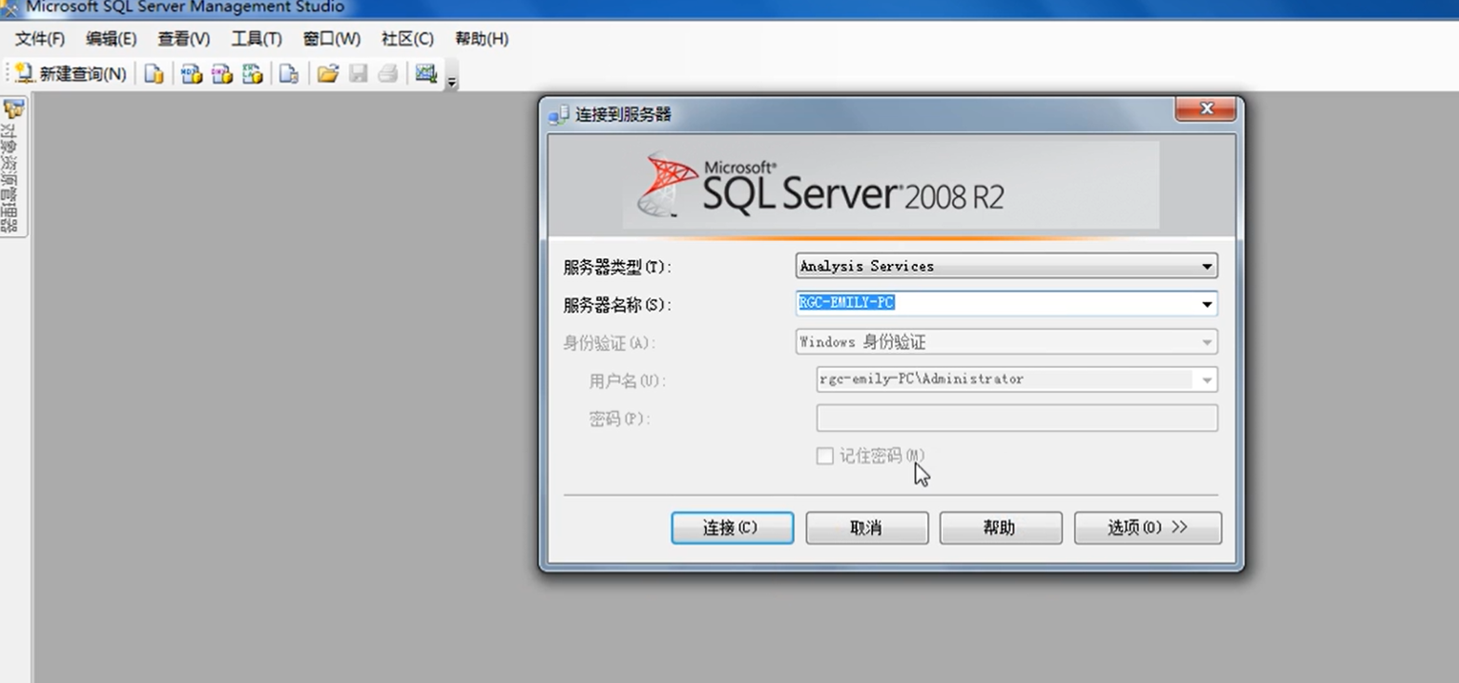Open the 文件(F) menu
1459x683 pixels.
(40, 38)
